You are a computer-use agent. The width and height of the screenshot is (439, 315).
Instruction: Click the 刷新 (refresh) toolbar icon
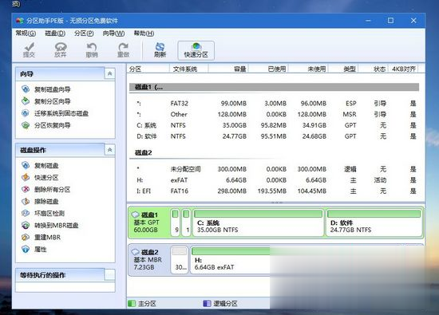tap(160, 50)
